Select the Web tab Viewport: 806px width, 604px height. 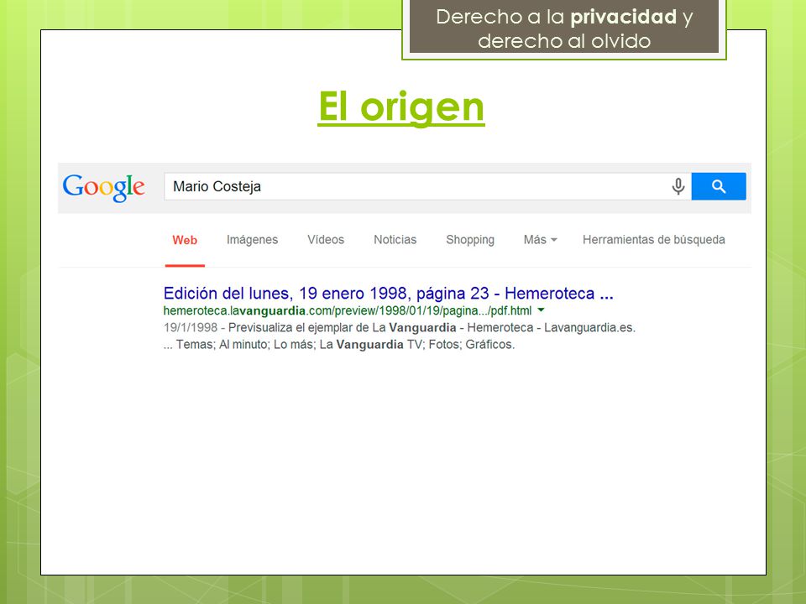tap(185, 240)
